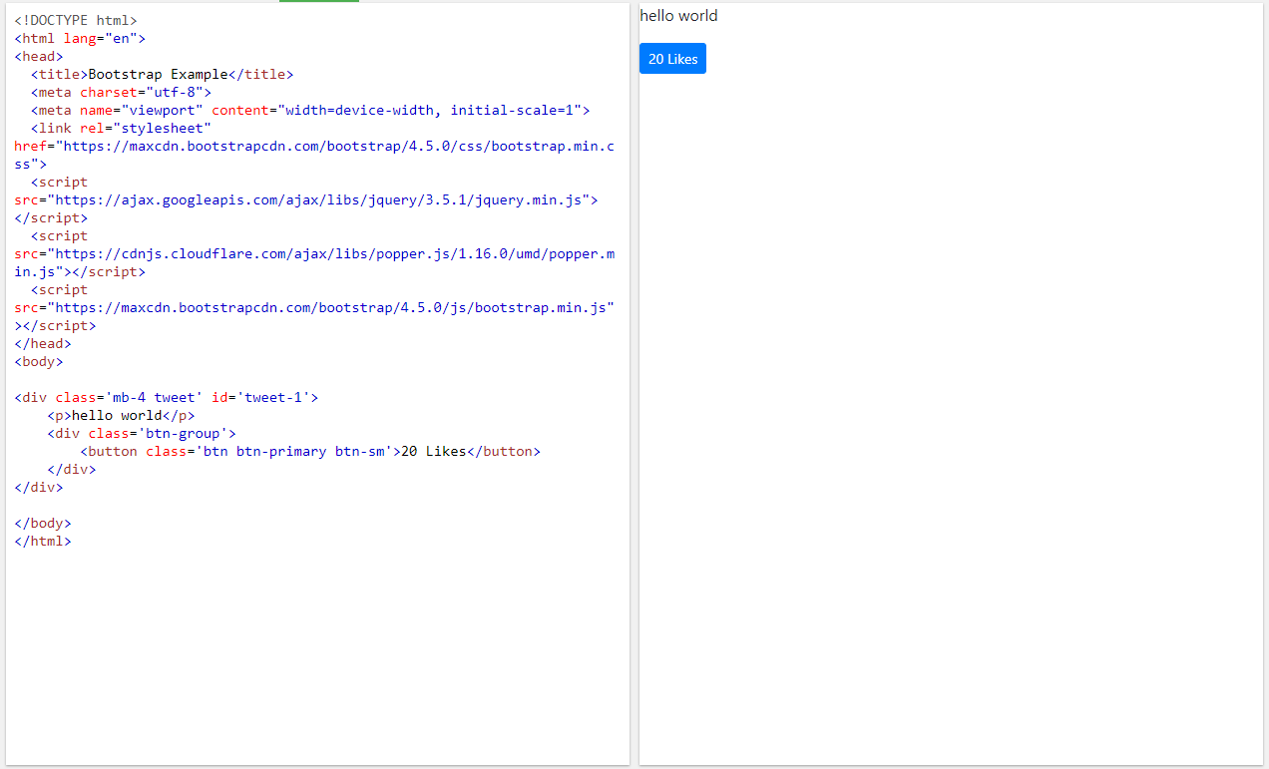Click the closing head tag line
1269x769 pixels.
pyautogui.click(x=43, y=343)
